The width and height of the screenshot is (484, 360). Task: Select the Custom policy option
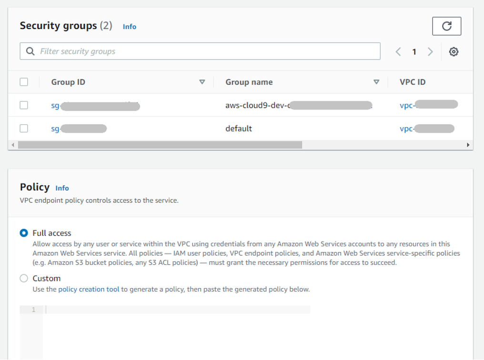point(24,278)
